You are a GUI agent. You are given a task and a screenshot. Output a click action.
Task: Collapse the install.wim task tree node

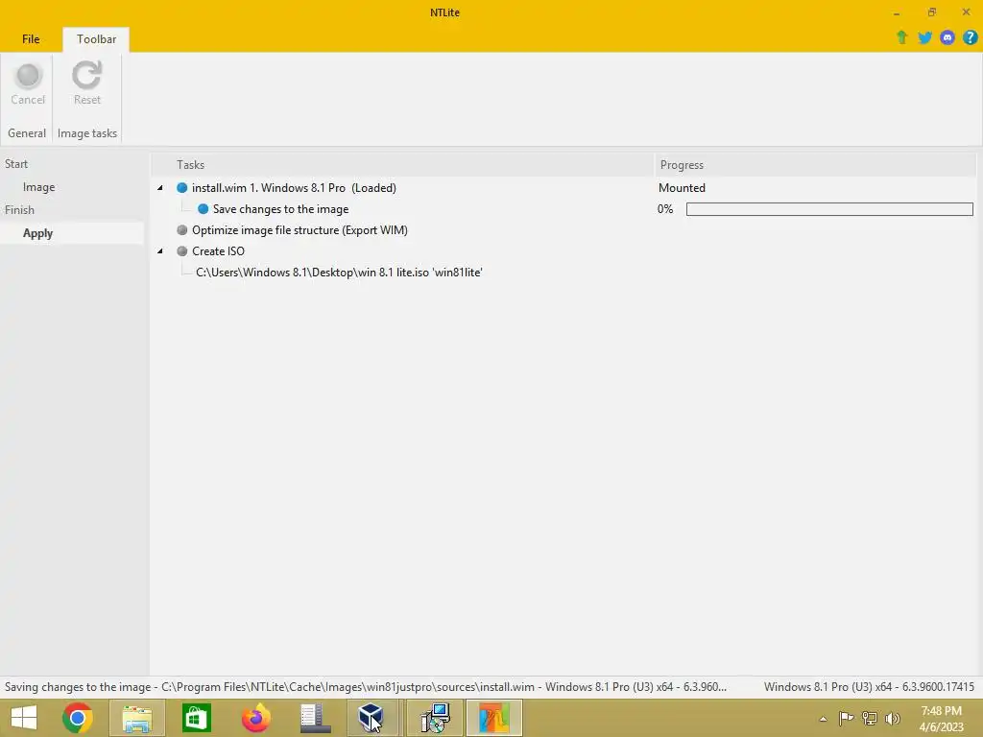[160, 187]
